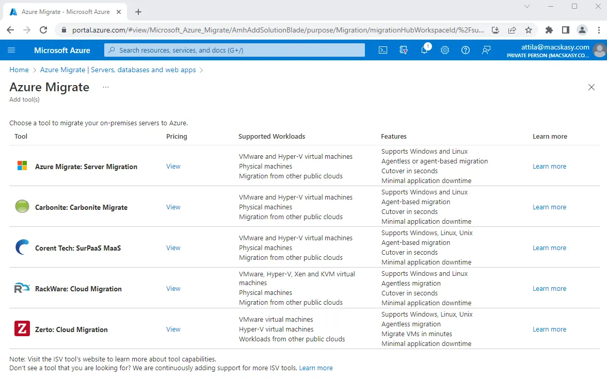The height and width of the screenshot is (380, 607).
Task: Open browser extensions puzzle icon
Action: [549, 30]
